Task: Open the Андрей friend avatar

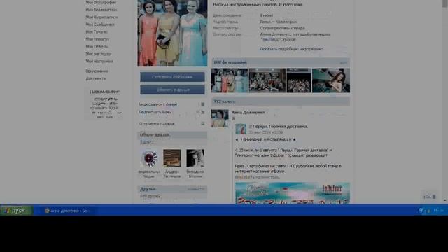Action: [172, 158]
